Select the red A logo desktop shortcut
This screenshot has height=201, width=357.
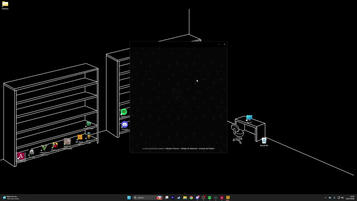click(x=21, y=157)
